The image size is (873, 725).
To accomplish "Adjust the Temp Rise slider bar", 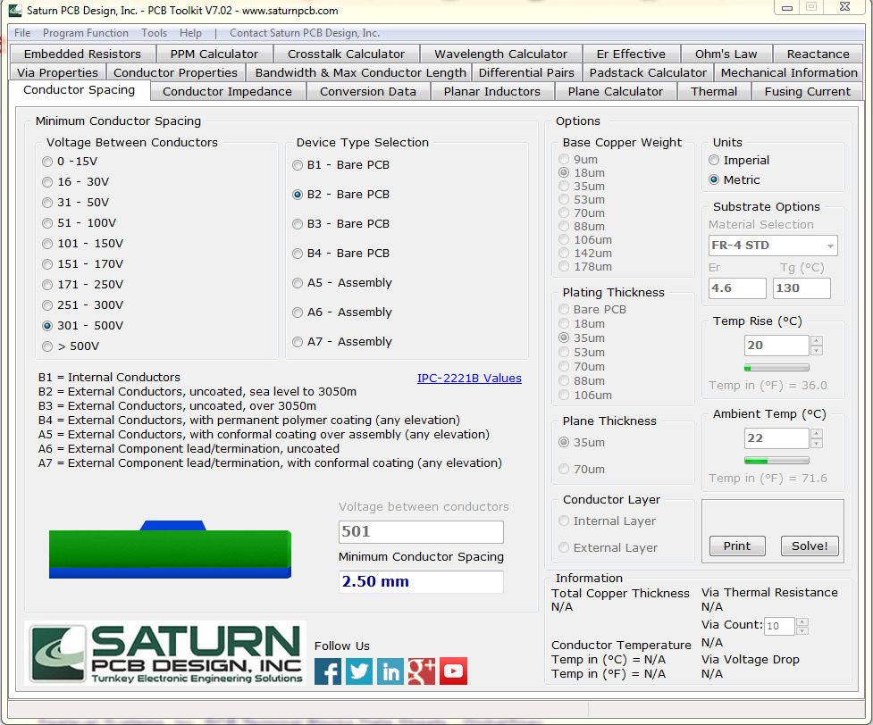I will (x=776, y=367).
